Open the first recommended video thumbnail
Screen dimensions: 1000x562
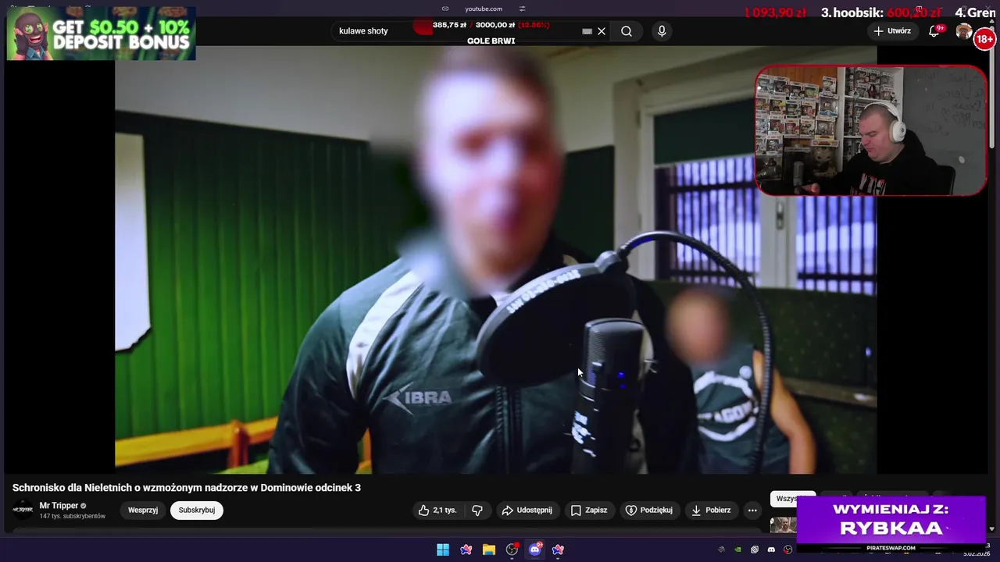784,525
